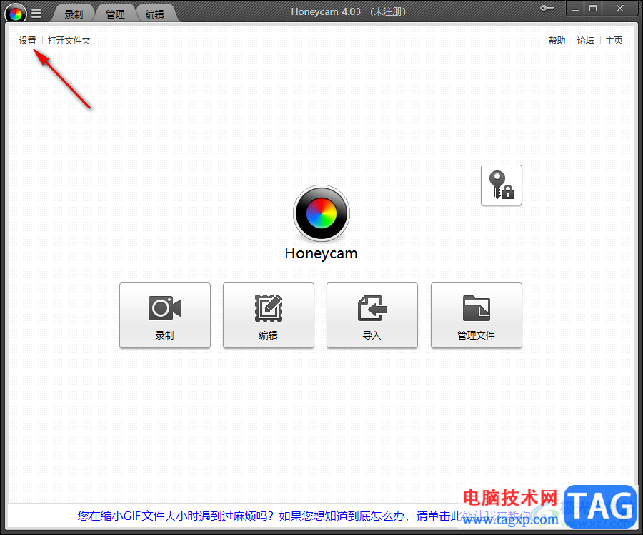
Task: Switch to the 录制 tab
Action: [74, 14]
